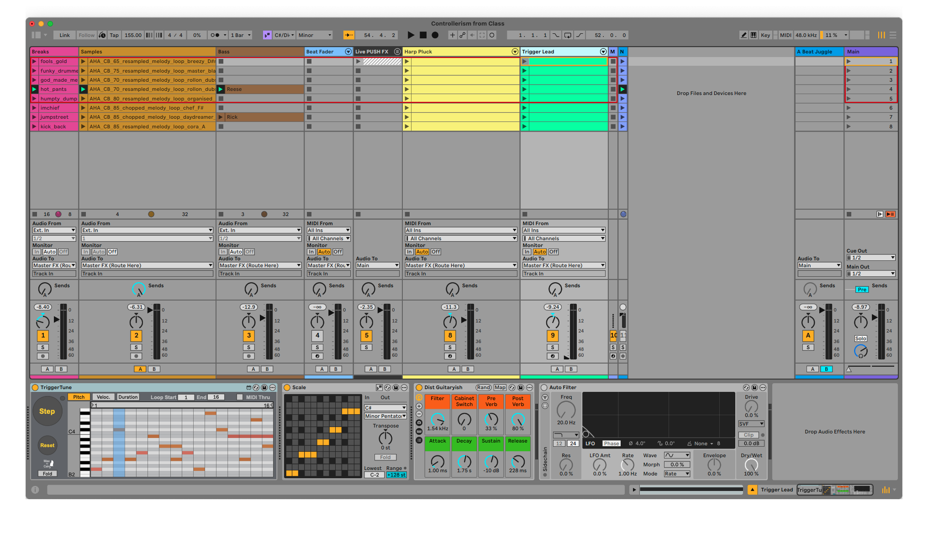Open the Minor scale name dropdown
The image size is (928, 533).
(x=315, y=35)
